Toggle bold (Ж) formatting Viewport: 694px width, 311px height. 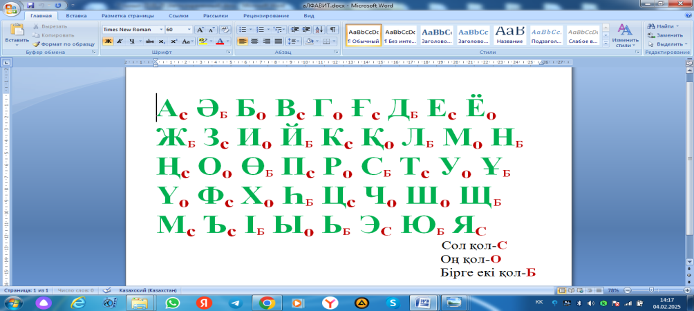[x=107, y=41]
